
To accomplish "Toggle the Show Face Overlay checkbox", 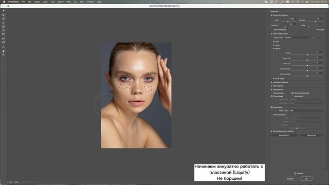I will pos(293,93).
